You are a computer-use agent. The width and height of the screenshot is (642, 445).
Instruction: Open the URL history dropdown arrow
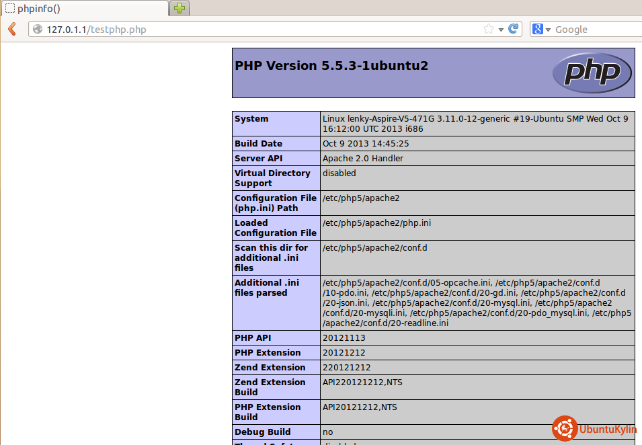[x=501, y=30]
